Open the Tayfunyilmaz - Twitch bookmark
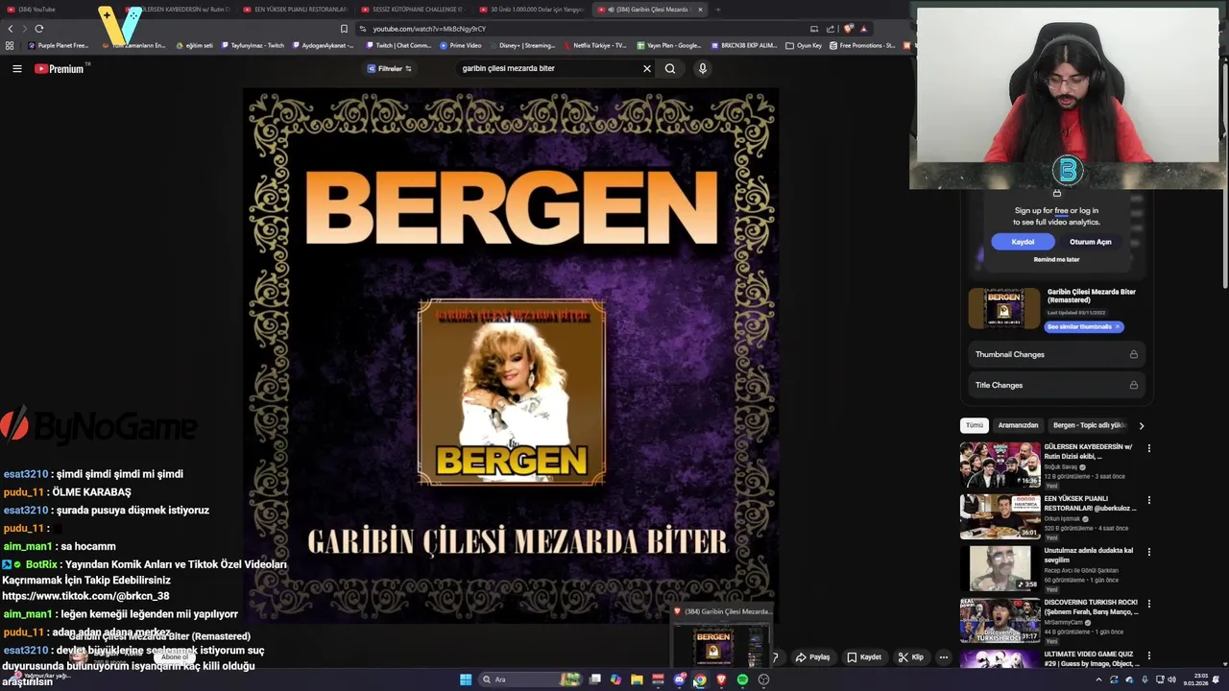1229x691 pixels. 253,45
